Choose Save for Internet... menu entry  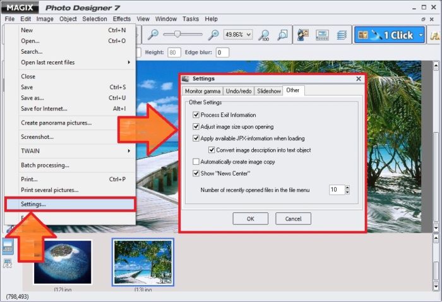(70, 109)
